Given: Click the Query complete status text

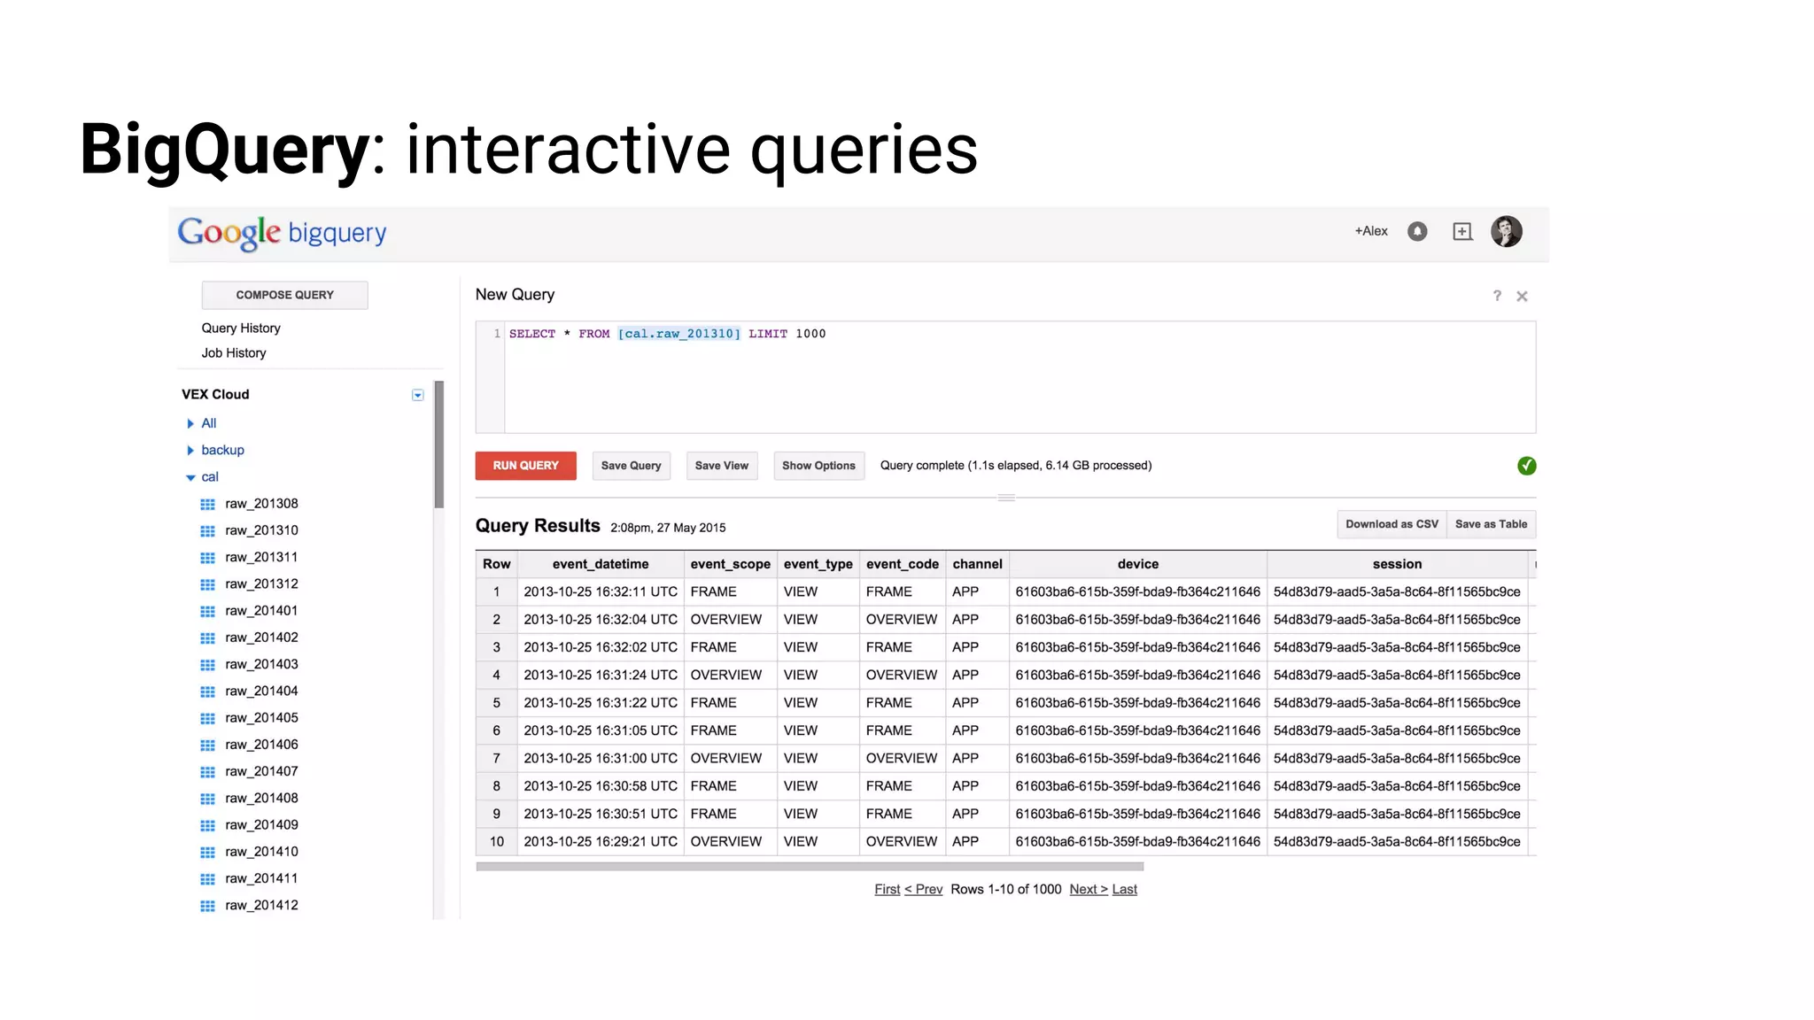Looking at the screenshot, I should click(x=1016, y=466).
